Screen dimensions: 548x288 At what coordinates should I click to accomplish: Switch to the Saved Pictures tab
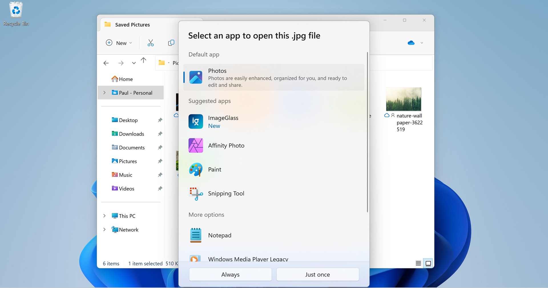pos(132,25)
